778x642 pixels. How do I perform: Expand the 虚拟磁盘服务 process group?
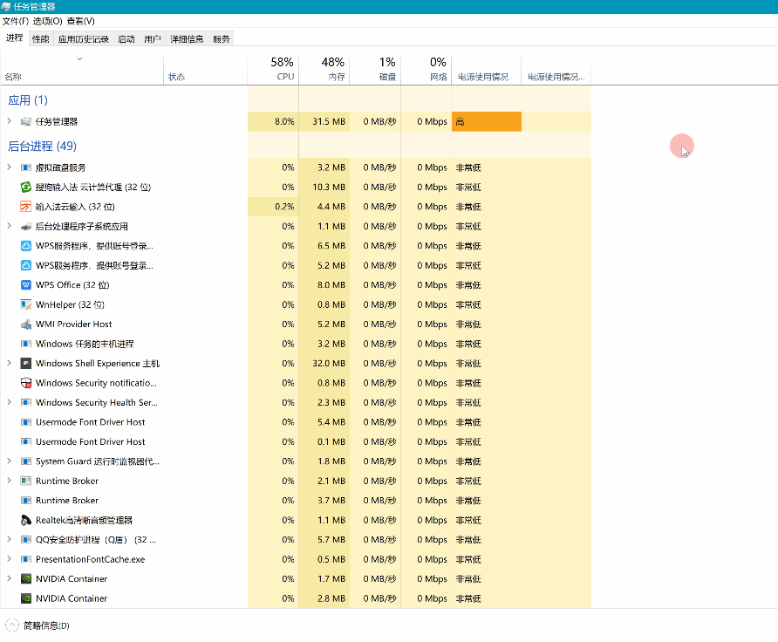click(9, 167)
